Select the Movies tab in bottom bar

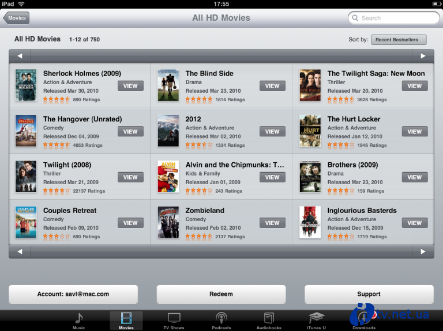click(126, 320)
